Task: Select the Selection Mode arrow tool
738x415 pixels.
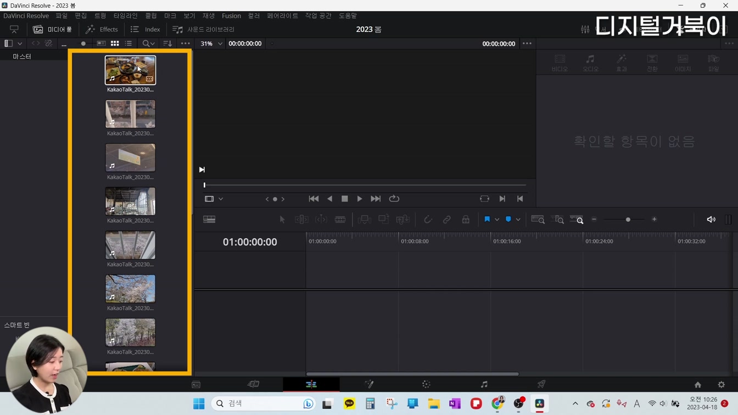Action: (x=282, y=220)
